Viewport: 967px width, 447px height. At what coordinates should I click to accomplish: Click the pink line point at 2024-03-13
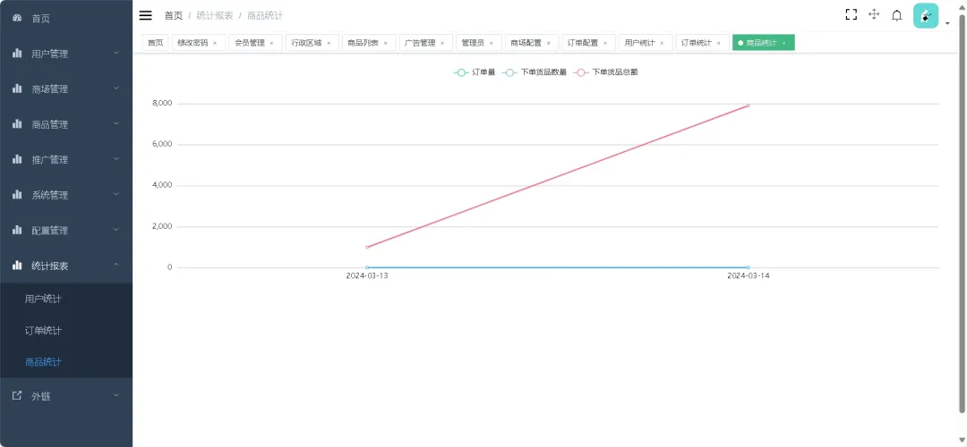point(367,247)
